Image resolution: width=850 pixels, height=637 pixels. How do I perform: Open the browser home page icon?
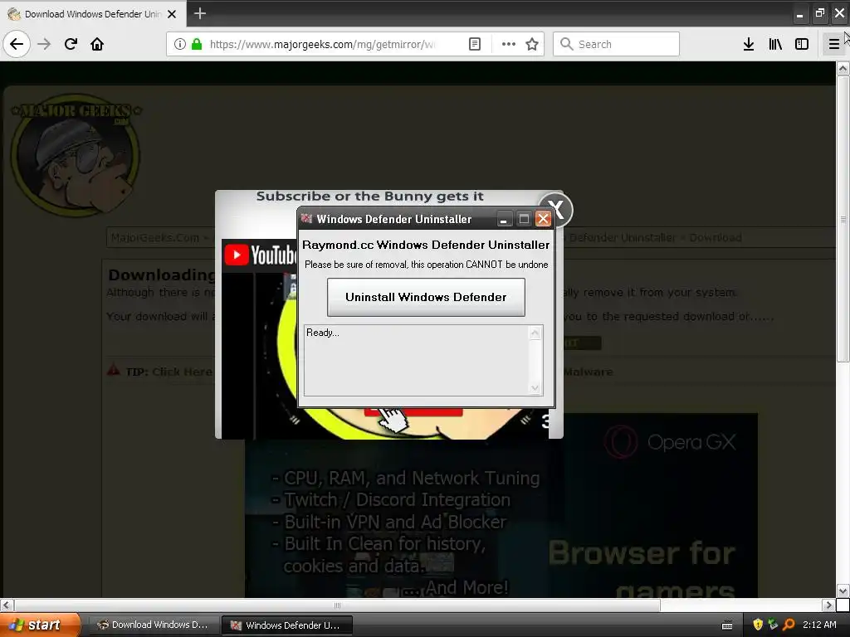tap(97, 44)
